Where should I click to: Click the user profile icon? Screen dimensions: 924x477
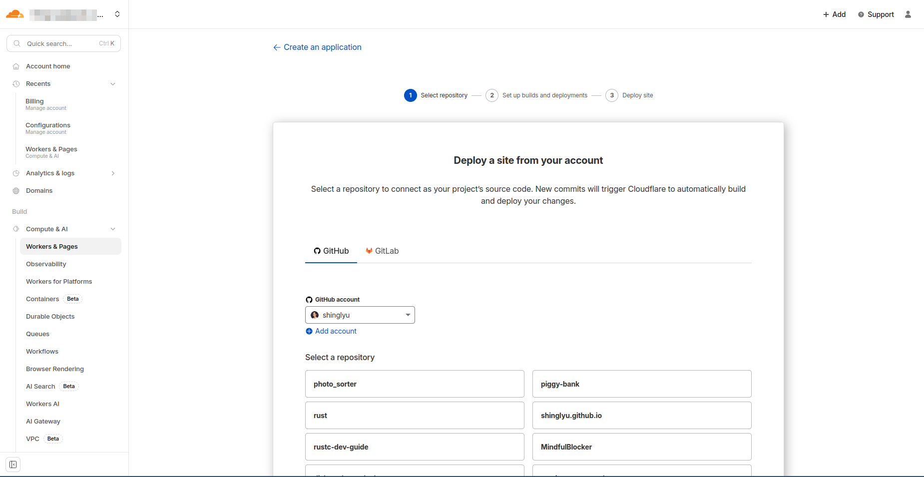(x=909, y=14)
